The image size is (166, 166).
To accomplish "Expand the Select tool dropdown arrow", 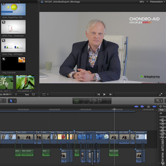I will pos(15,101).
